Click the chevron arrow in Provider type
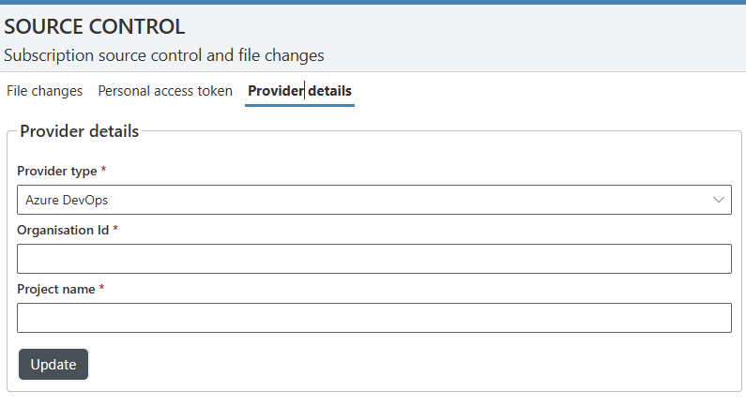 [719, 200]
